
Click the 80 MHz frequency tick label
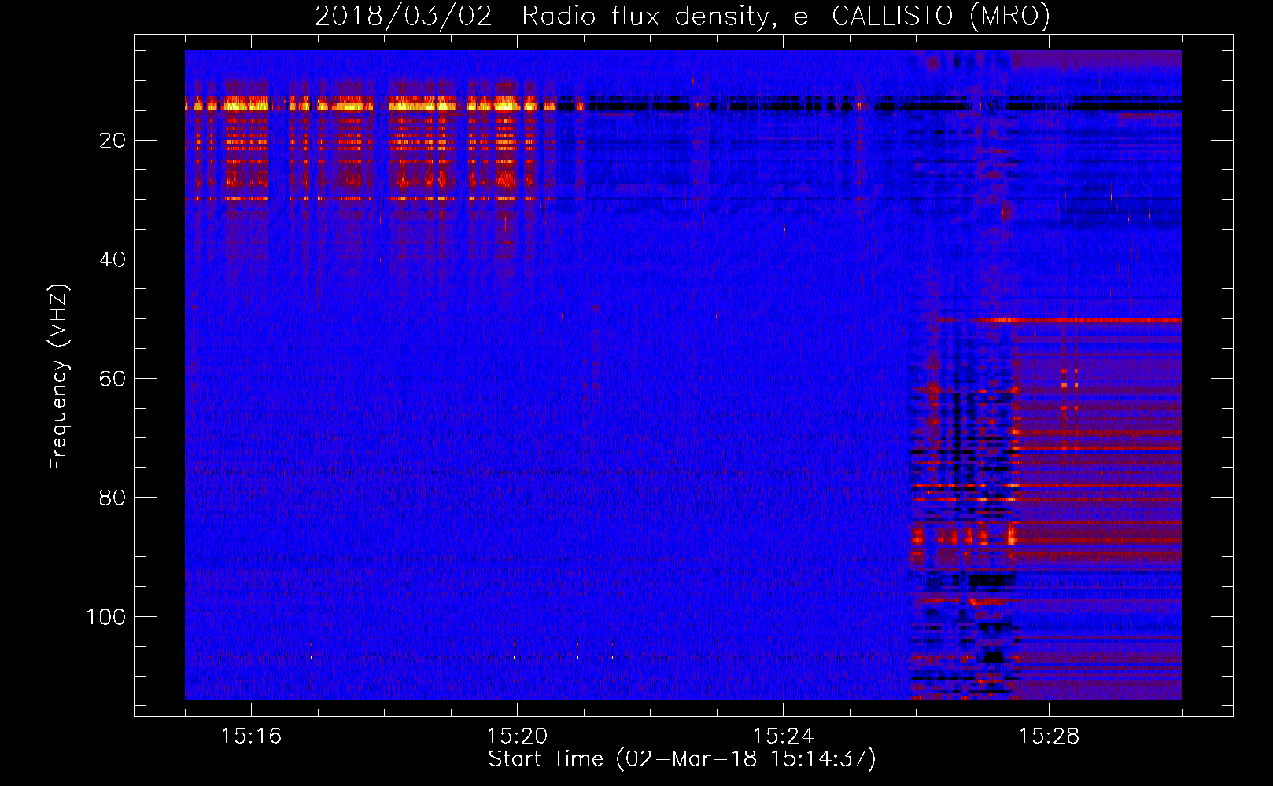click(113, 498)
